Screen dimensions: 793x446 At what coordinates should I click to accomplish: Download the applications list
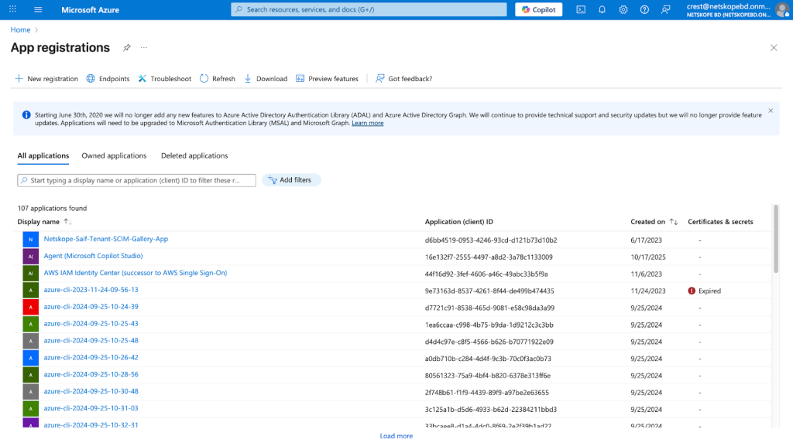click(266, 79)
